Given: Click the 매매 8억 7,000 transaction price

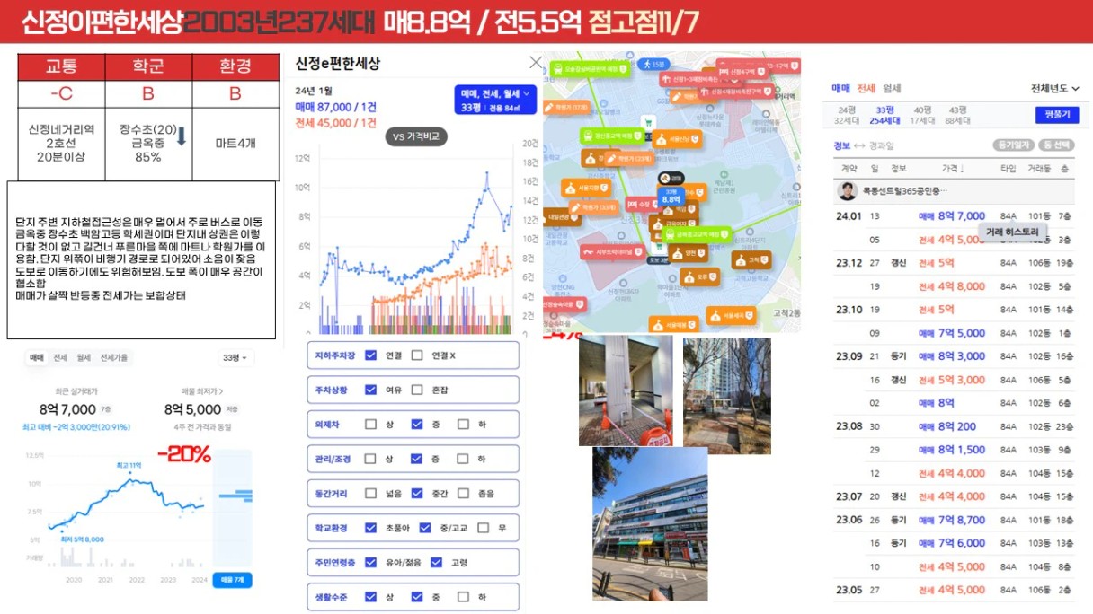Looking at the screenshot, I should pos(951,216).
